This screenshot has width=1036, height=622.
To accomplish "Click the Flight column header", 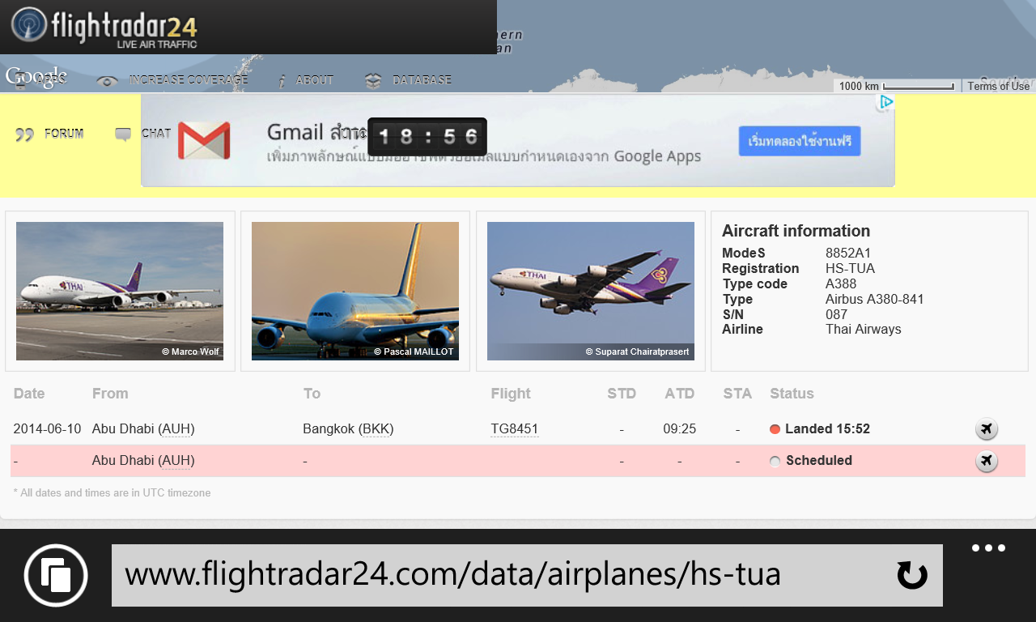I will tap(511, 394).
